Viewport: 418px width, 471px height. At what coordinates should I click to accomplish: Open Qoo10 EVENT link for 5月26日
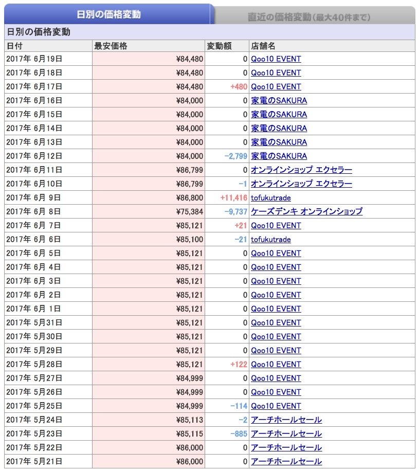pyautogui.click(x=276, y=392)
